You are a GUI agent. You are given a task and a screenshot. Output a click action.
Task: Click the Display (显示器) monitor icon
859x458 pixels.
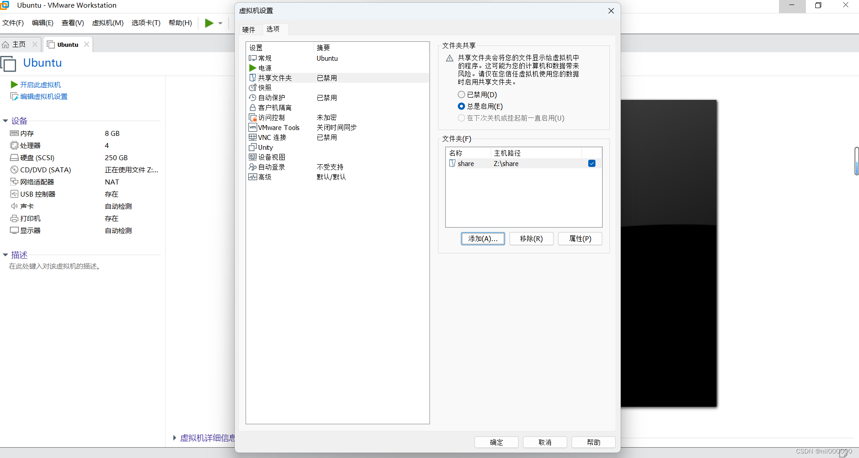[14, 230]
